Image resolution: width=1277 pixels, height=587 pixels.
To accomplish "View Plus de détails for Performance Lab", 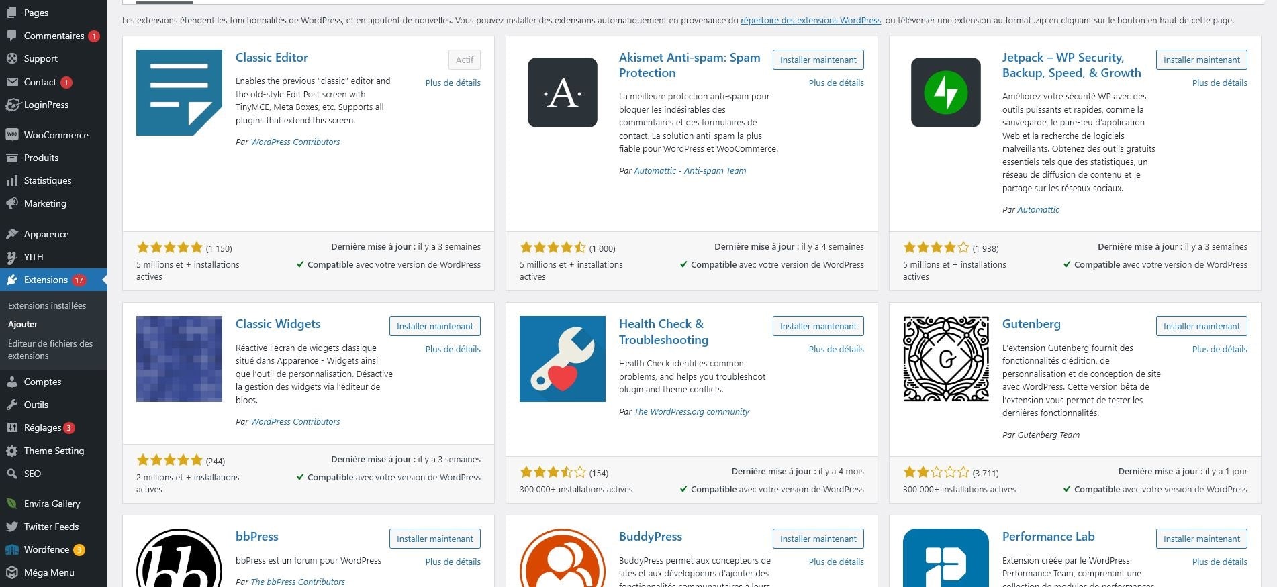I will click(x=1220, y=562).
